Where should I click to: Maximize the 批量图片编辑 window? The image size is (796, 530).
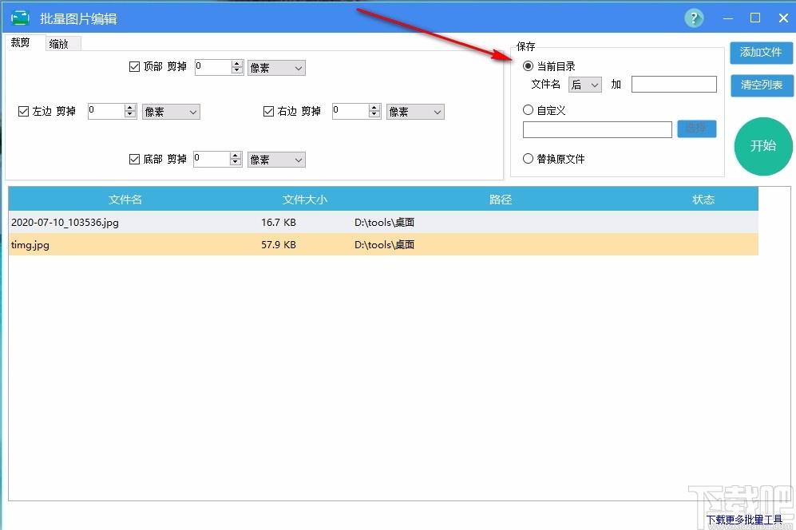tap(755, 18)
